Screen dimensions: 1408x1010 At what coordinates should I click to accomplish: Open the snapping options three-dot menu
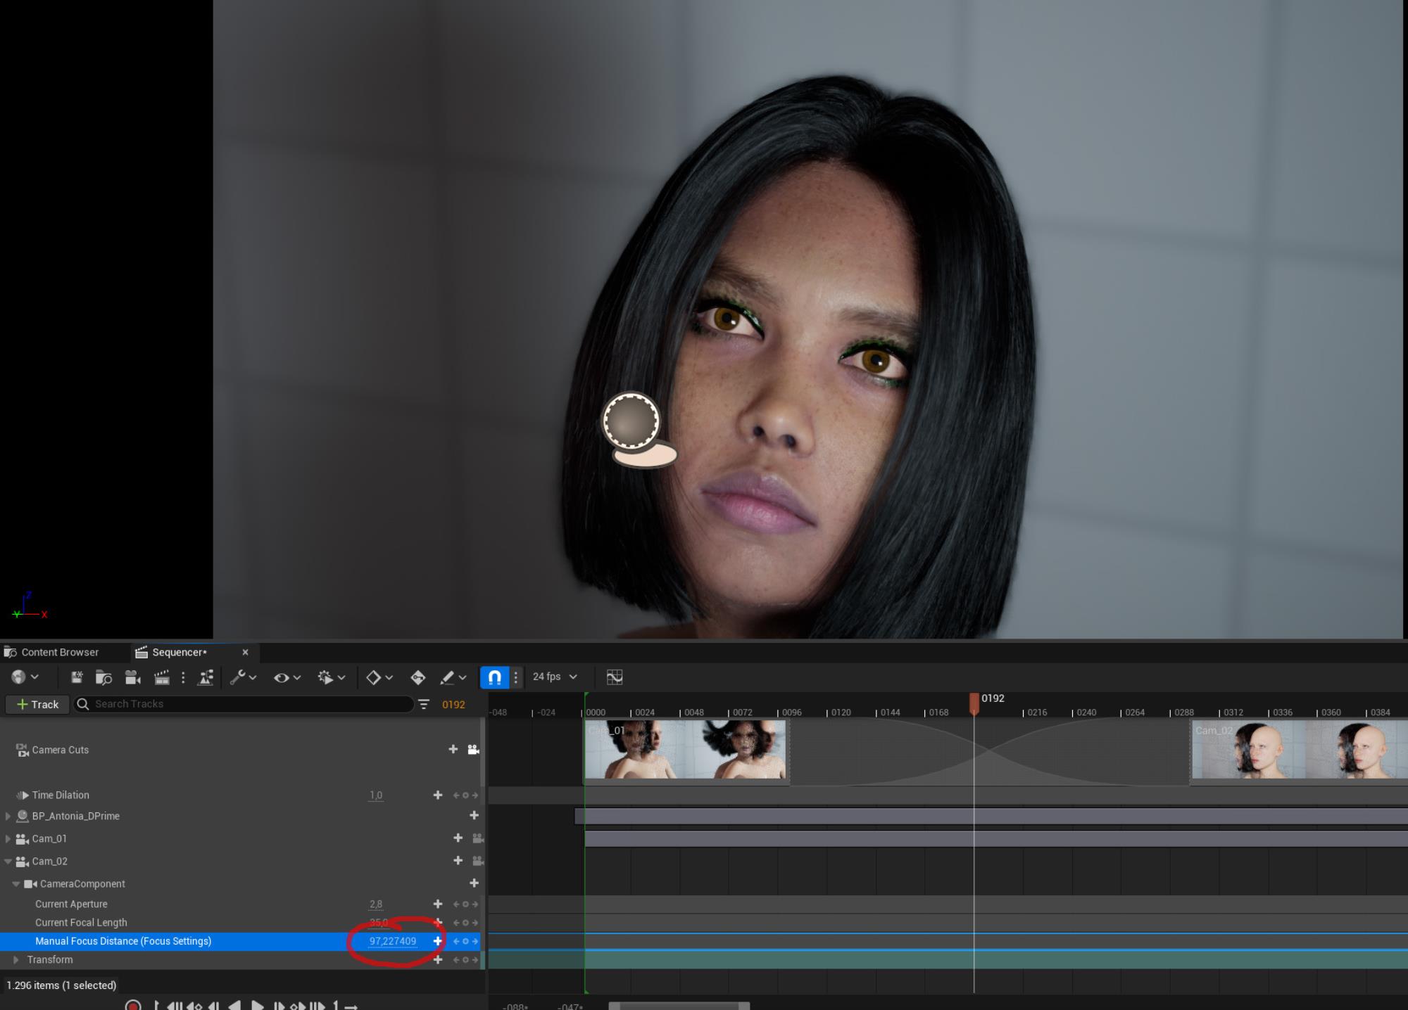coord(516,677)
